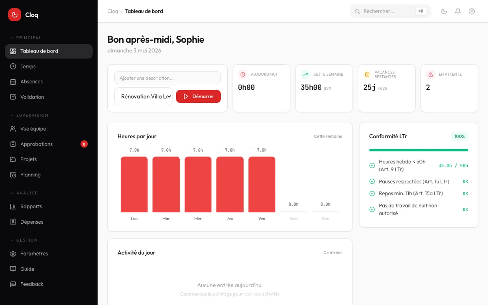
Task: Open Feedback in sidebar
Action: [49, 284]
